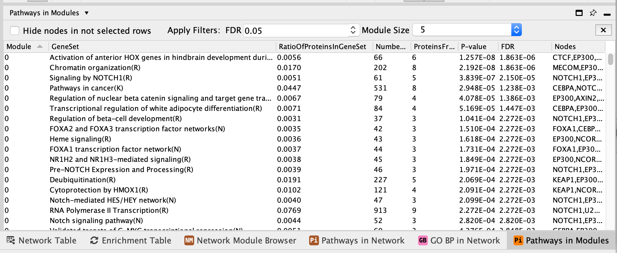Switch to the GO BP in Network tab
The height and width of the screenshot is (253, 617).
(459, 241)
